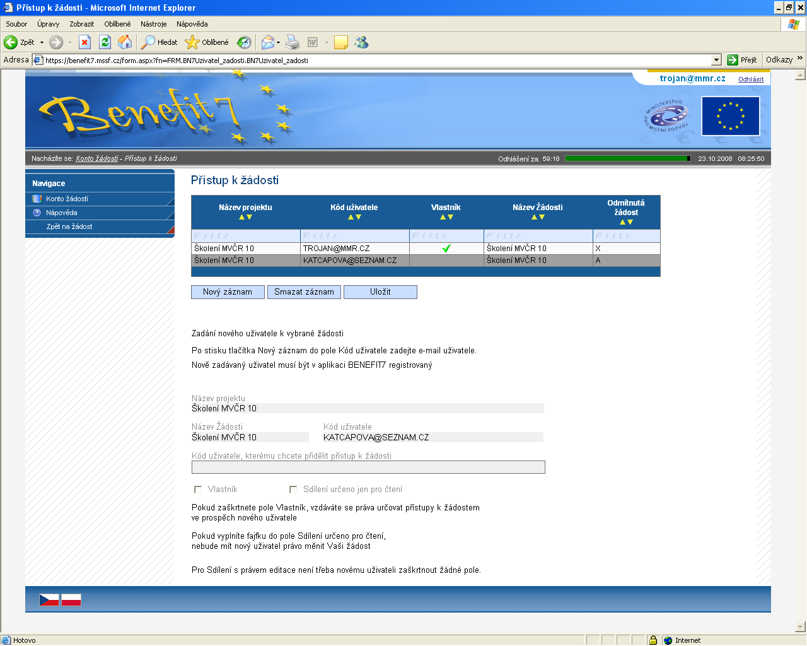The image size is (807, 646).
Task: Click the security padlock in the status bar
Action: (x=653, y=640)
